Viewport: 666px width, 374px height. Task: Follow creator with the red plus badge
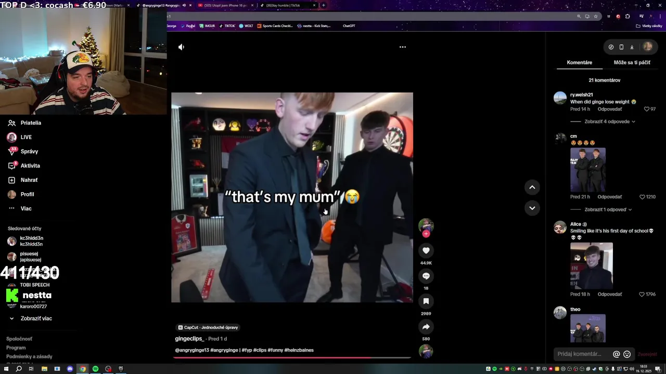tap(426, 234)
